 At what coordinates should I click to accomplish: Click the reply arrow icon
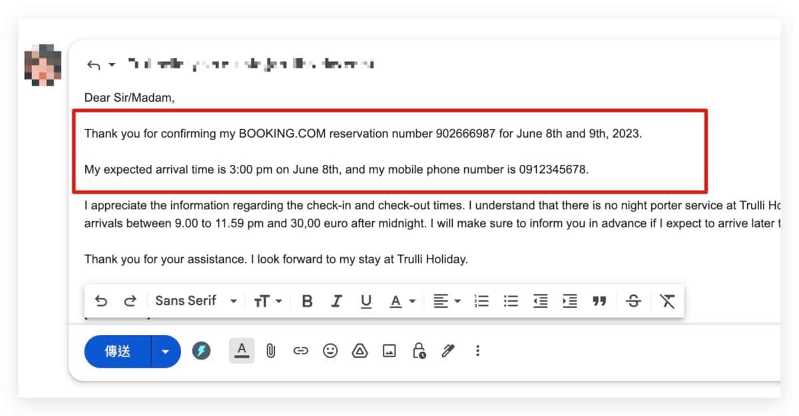coord(94,64)
